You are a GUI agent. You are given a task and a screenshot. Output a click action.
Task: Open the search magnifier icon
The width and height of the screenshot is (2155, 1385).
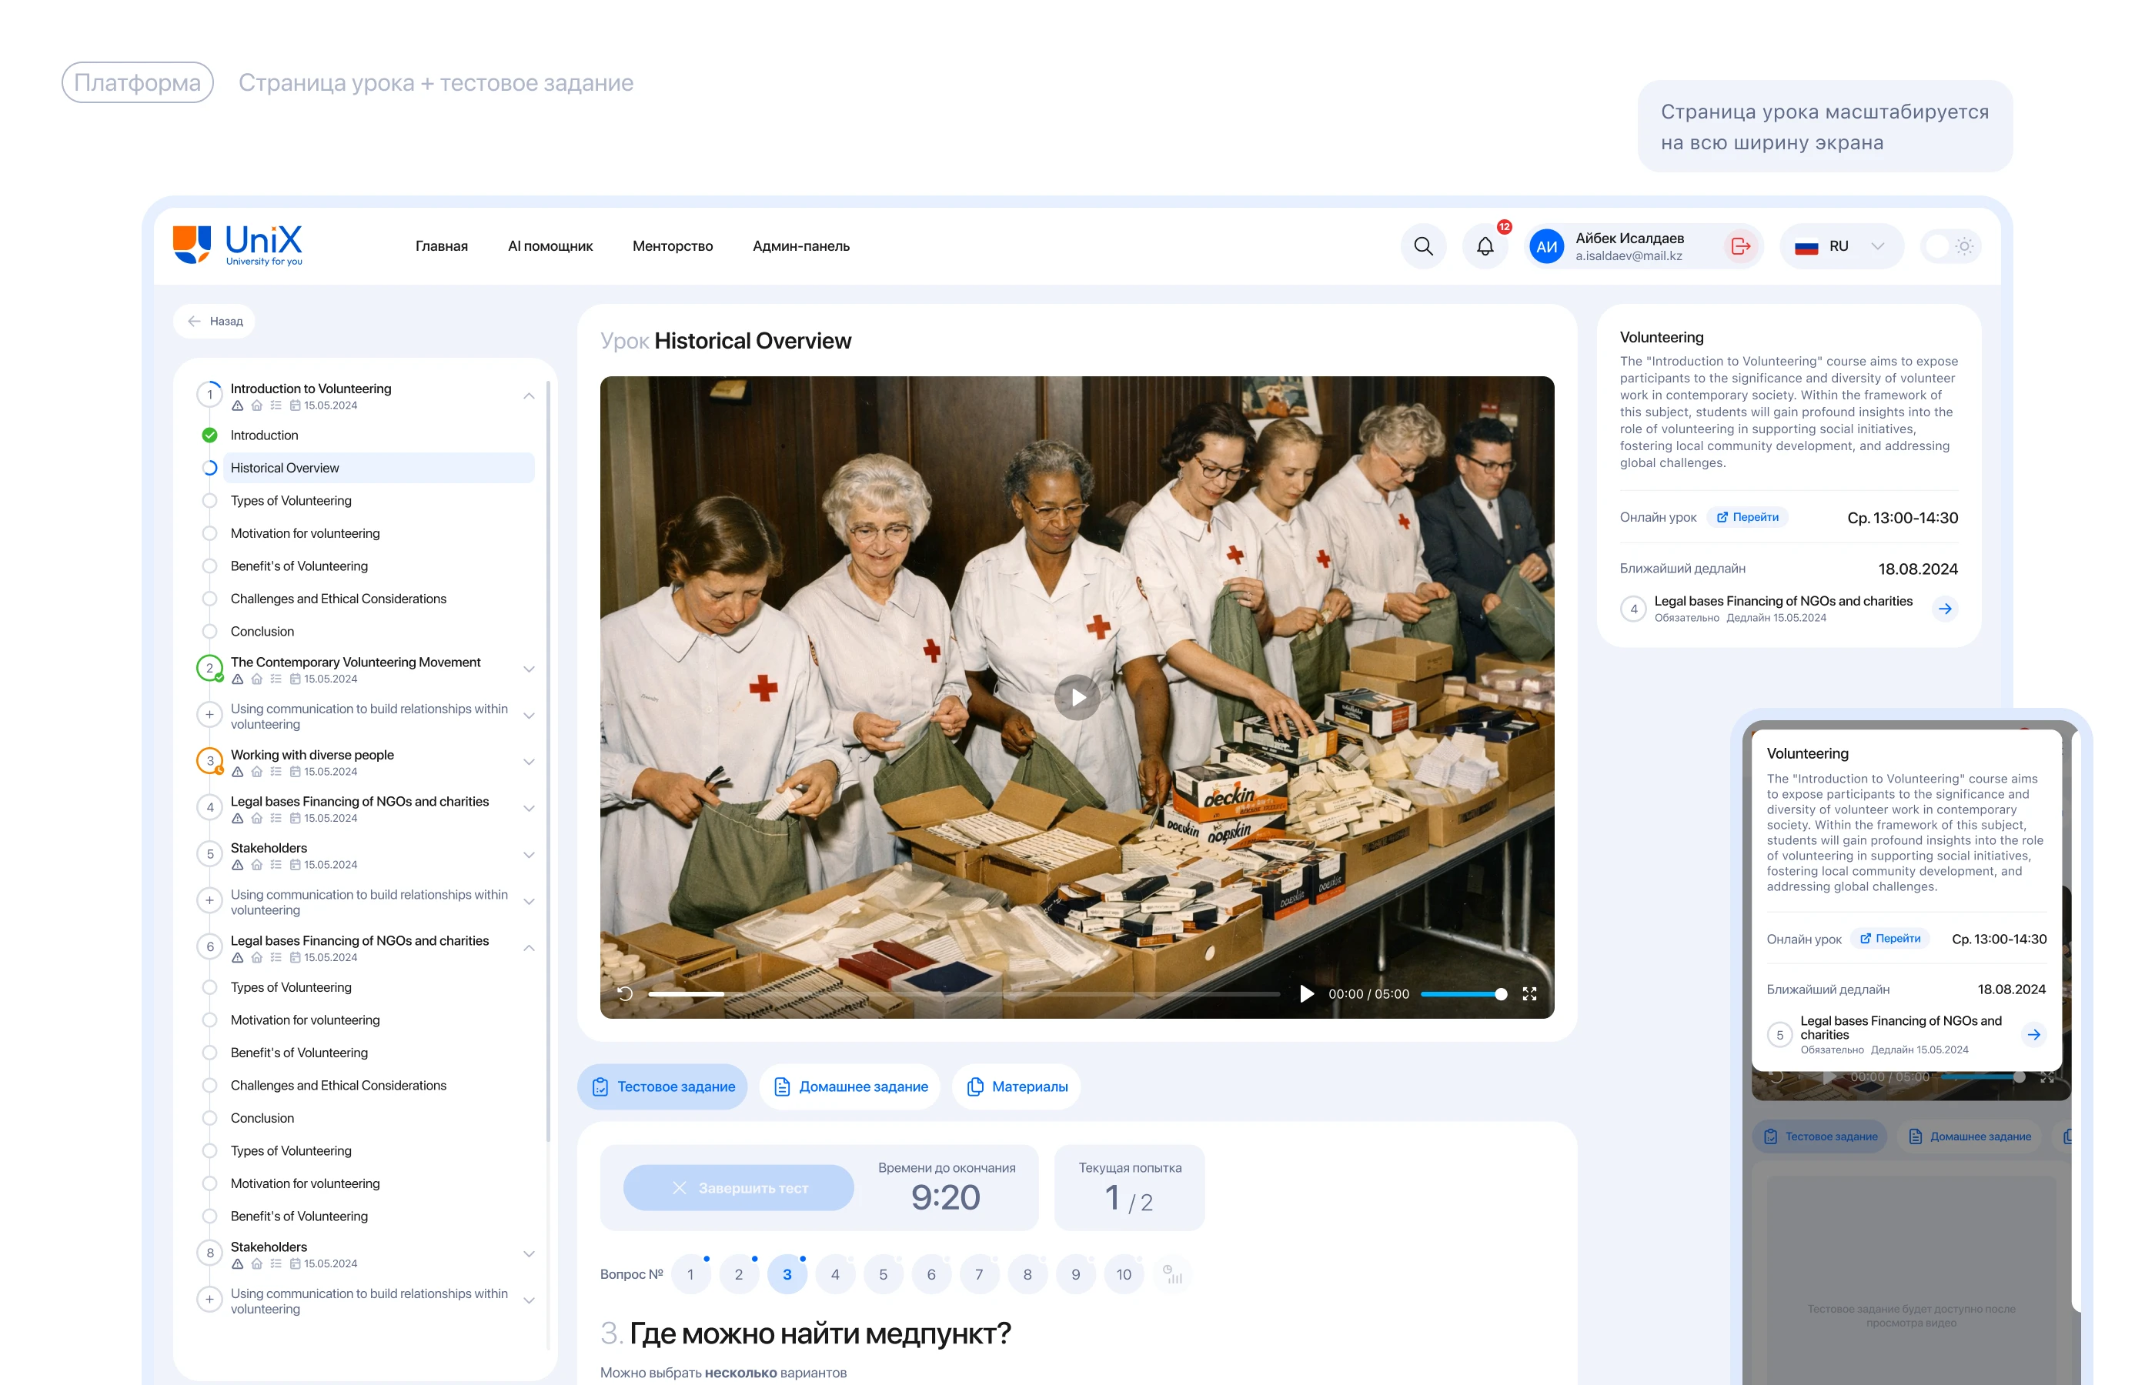[x=1423, y=246]
